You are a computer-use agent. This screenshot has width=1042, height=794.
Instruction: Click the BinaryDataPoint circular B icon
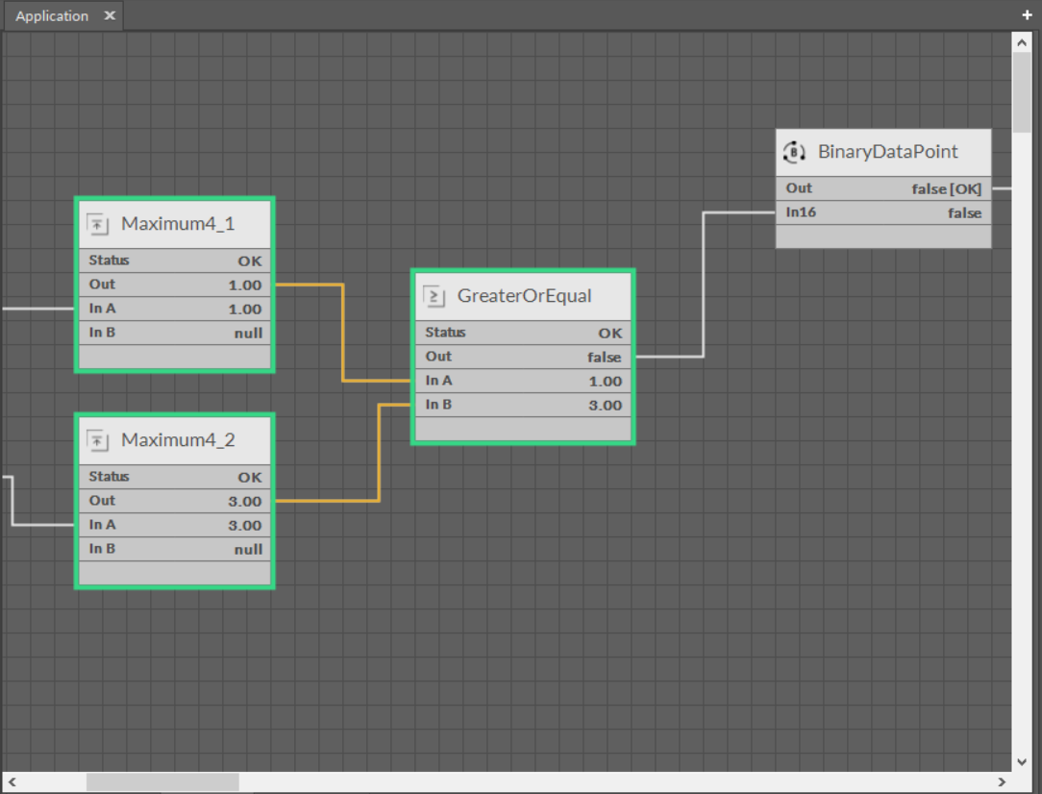pyautogui.click(x=795, y=152)
